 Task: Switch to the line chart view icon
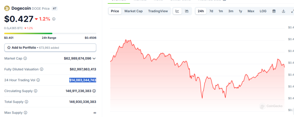tap(177, 11)
